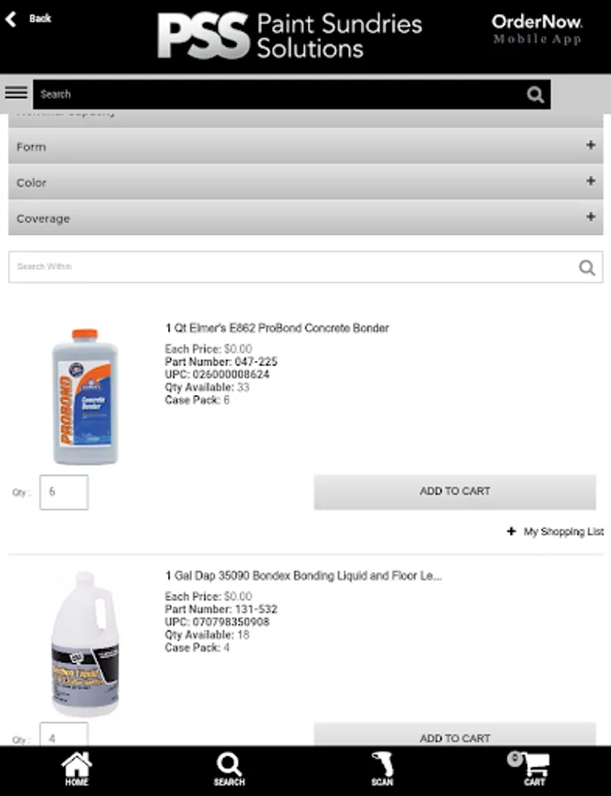Image resolution: width=611 pixels, height=796 pixels.
Task: Open the Cart icon
Action: click(x=534, y=768)
